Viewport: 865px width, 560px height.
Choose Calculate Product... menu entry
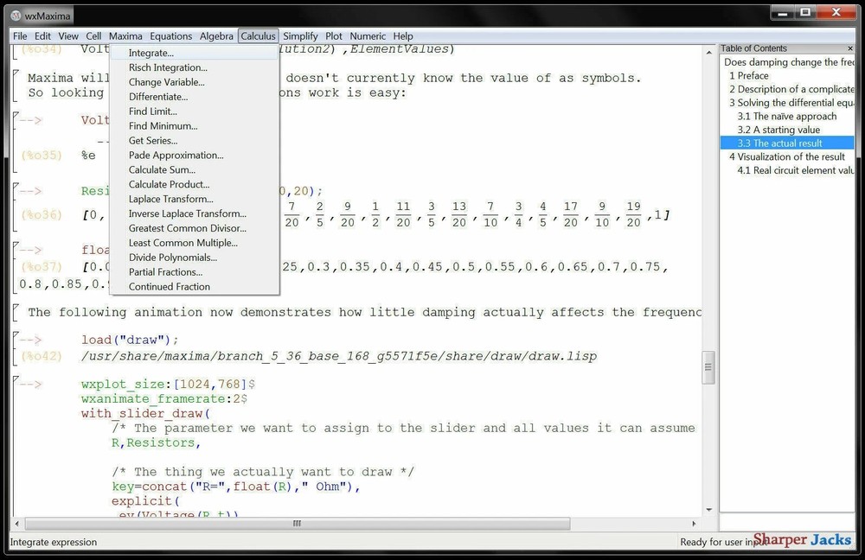(194, 184)
